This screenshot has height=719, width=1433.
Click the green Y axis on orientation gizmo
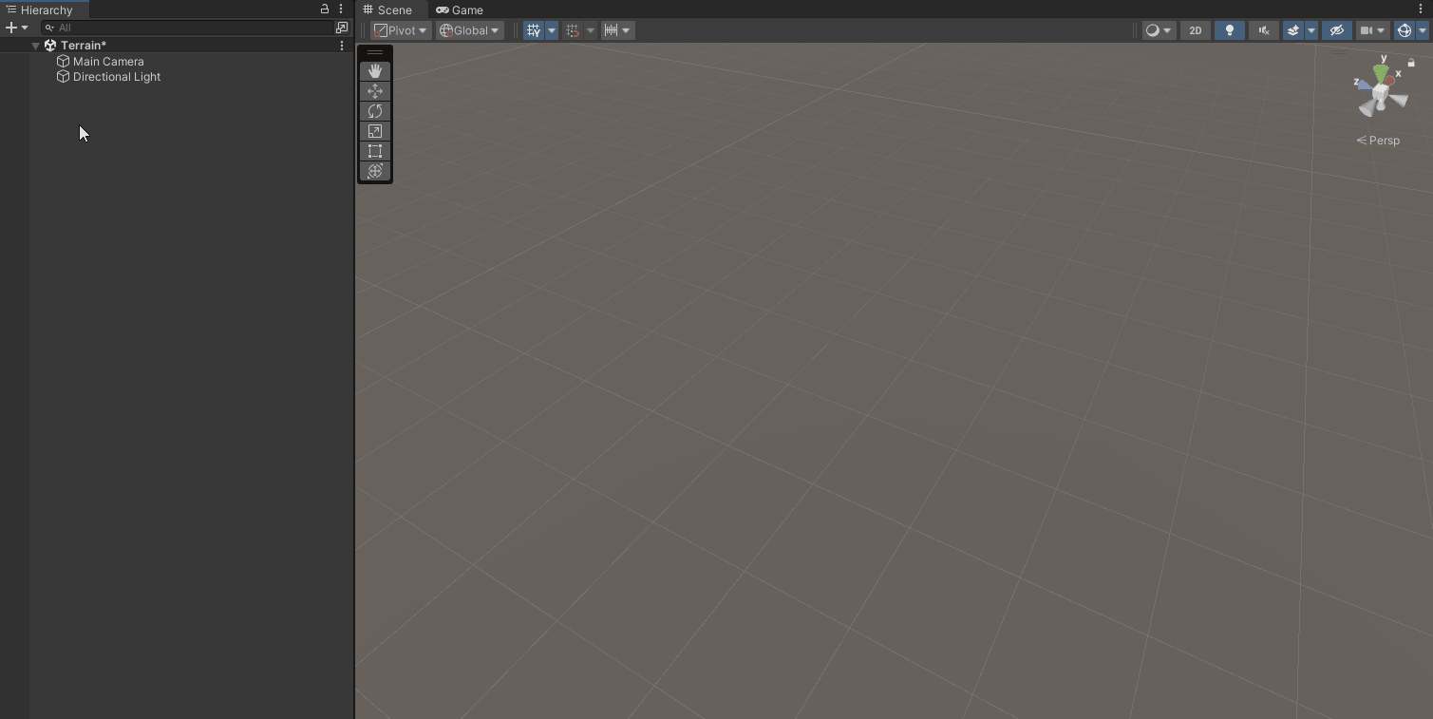pyautogui.click(x=1381, y=73)
